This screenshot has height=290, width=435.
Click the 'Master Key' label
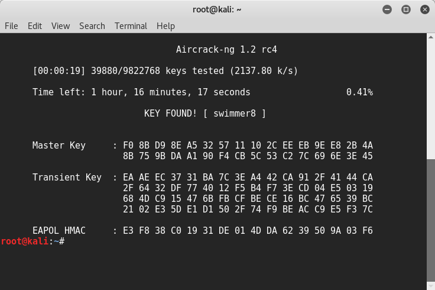pos(59,145)
